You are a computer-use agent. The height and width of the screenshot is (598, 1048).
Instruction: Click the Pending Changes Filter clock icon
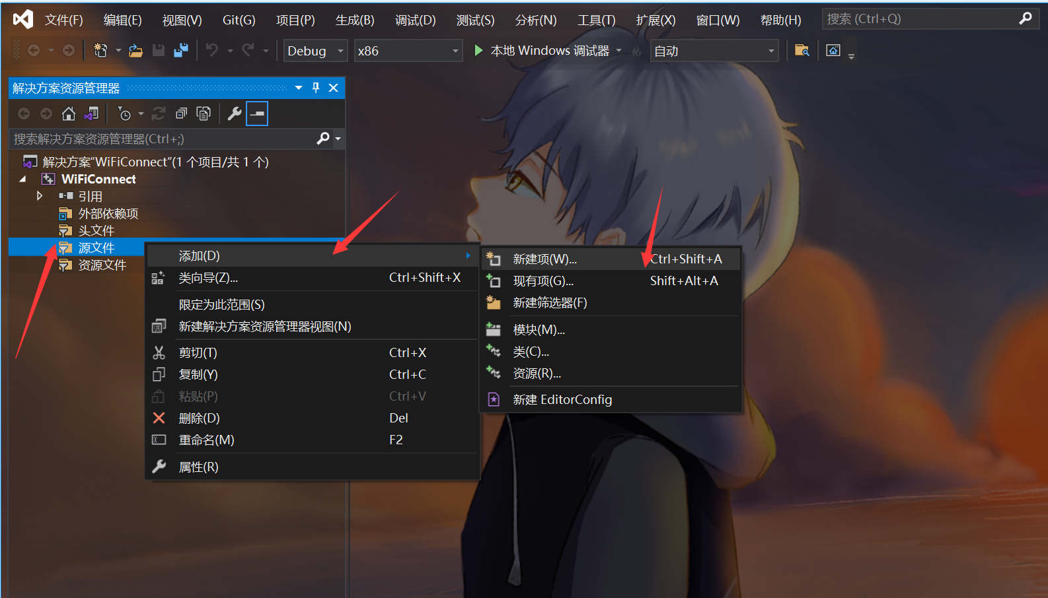124,114
